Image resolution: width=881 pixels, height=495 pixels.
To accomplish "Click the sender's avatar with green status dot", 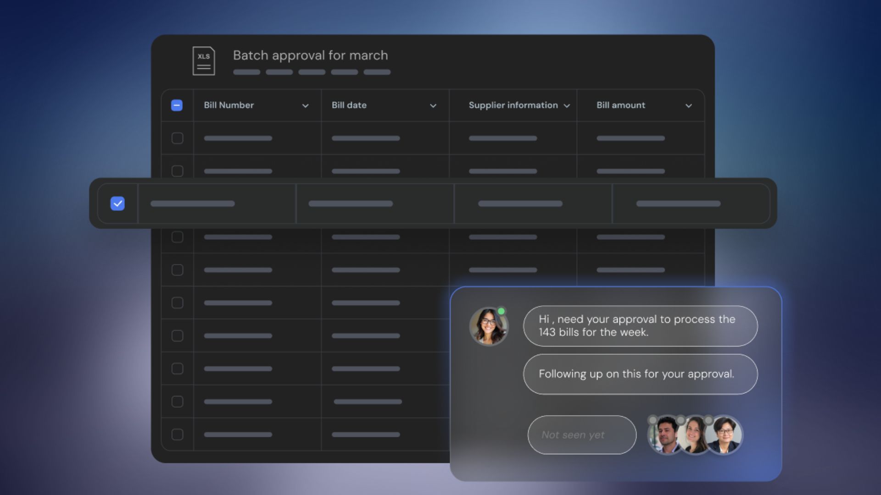I will 488,326.
